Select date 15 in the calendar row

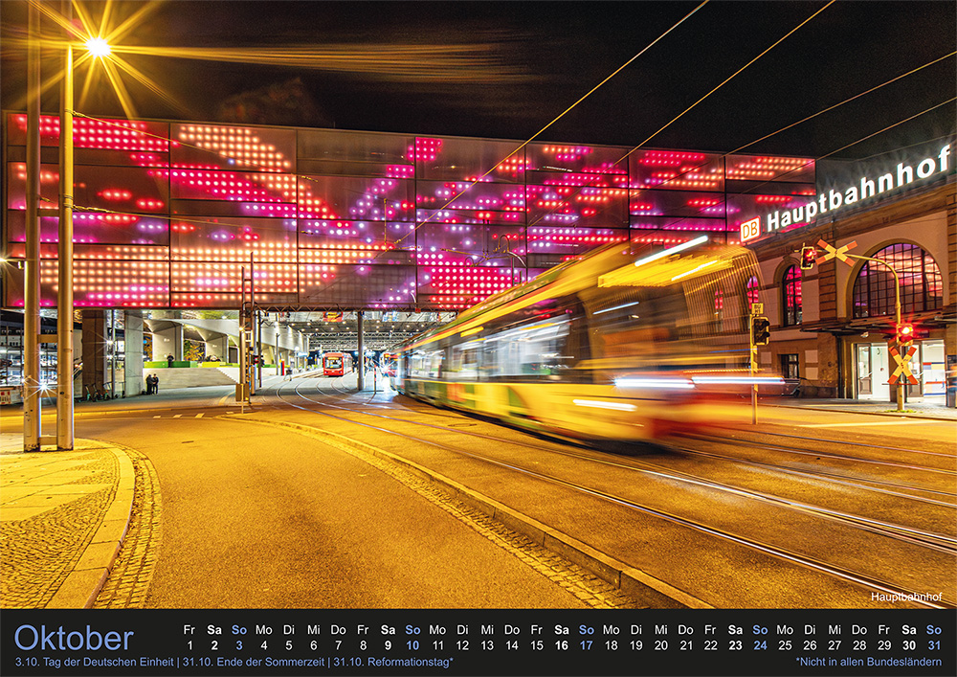(537, 645)
